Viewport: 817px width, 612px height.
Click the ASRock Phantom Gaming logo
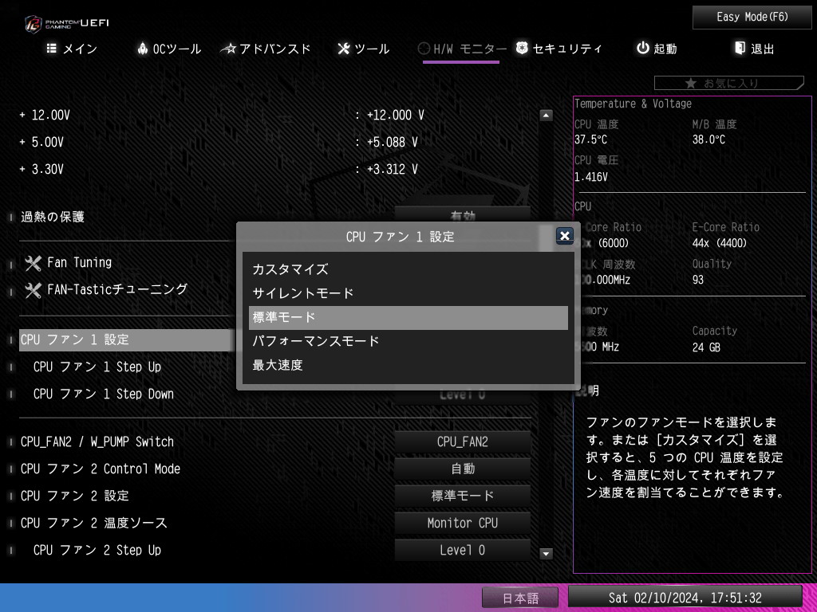(66, 24)
